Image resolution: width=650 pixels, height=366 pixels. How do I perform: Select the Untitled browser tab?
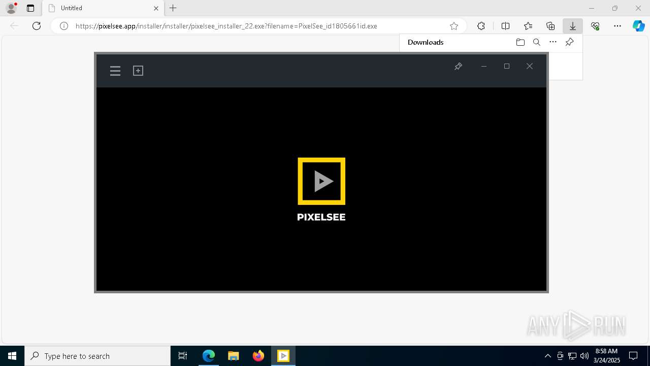point(104,8)
